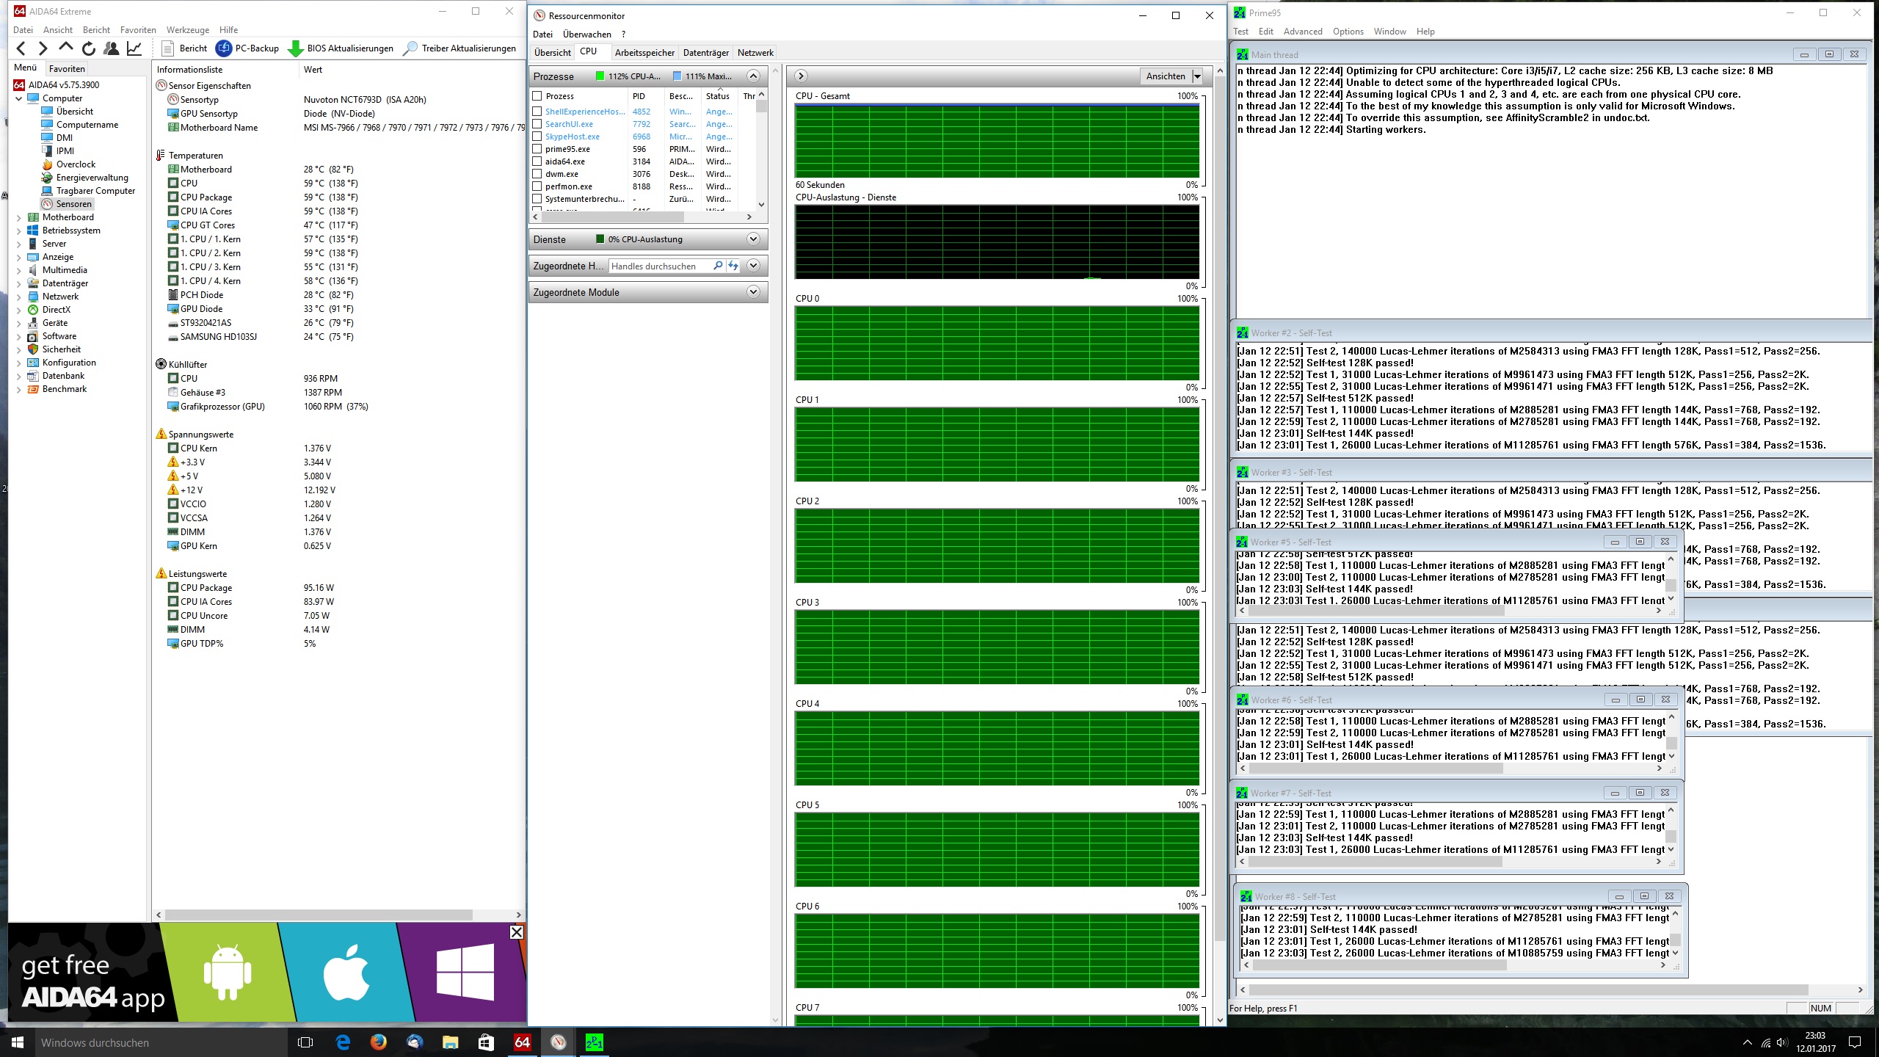The width and height of the screenshot is (1879, 1057).
Task: Open Prime95 from the Windows taskbar
Action: pos(594,1042)
